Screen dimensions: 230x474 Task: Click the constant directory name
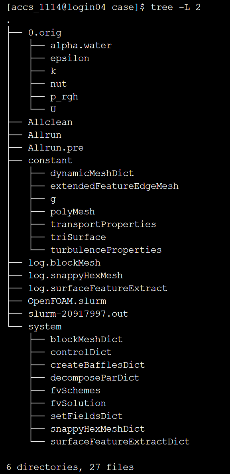tap(50, 161)
